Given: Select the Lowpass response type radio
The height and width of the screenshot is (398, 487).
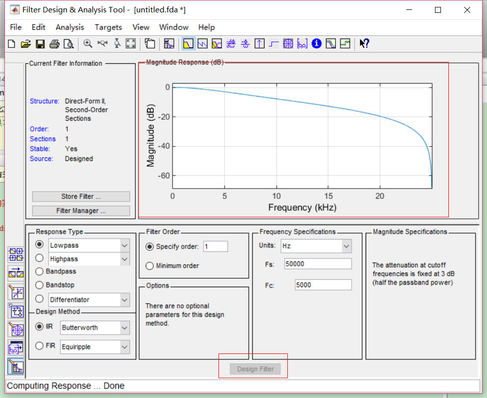Looking at the screenshot, I should click(x=39, y=245).
